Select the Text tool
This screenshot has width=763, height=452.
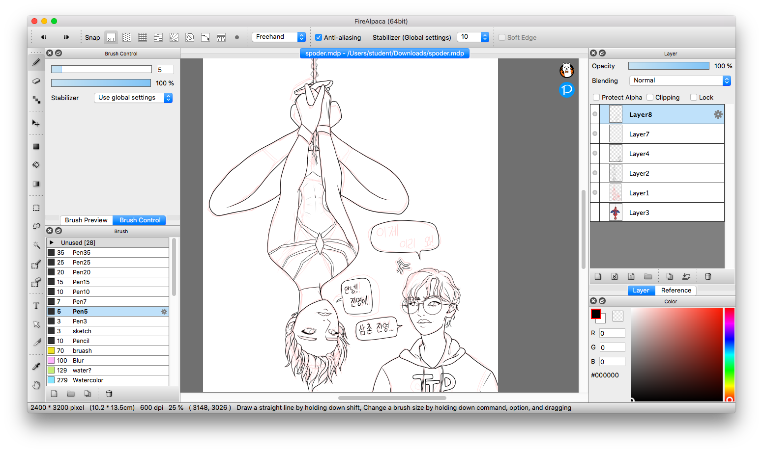tap(36, 306)
